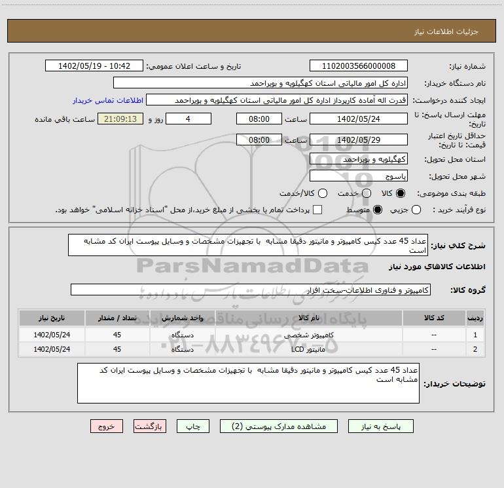Select the کالا/خدمت radio button
504x488 pixels.
pyautogui.click(x=323, y=193)
